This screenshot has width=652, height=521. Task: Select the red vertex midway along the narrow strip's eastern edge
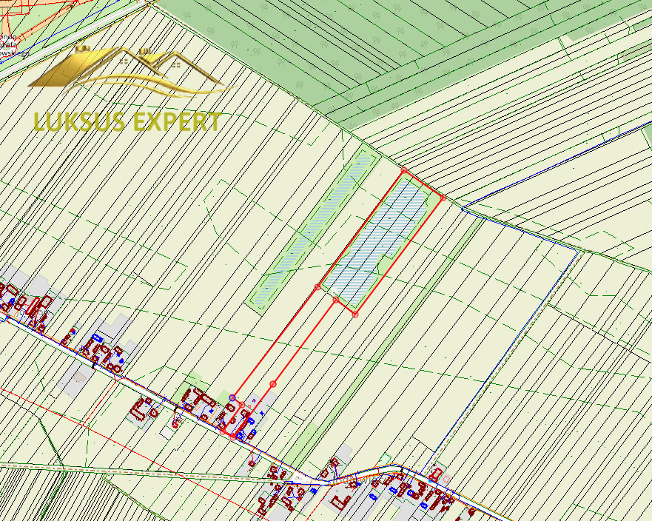273,384
